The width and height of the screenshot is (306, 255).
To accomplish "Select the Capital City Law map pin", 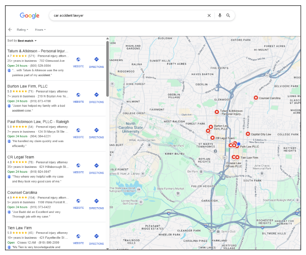I will tap(248, 134).
